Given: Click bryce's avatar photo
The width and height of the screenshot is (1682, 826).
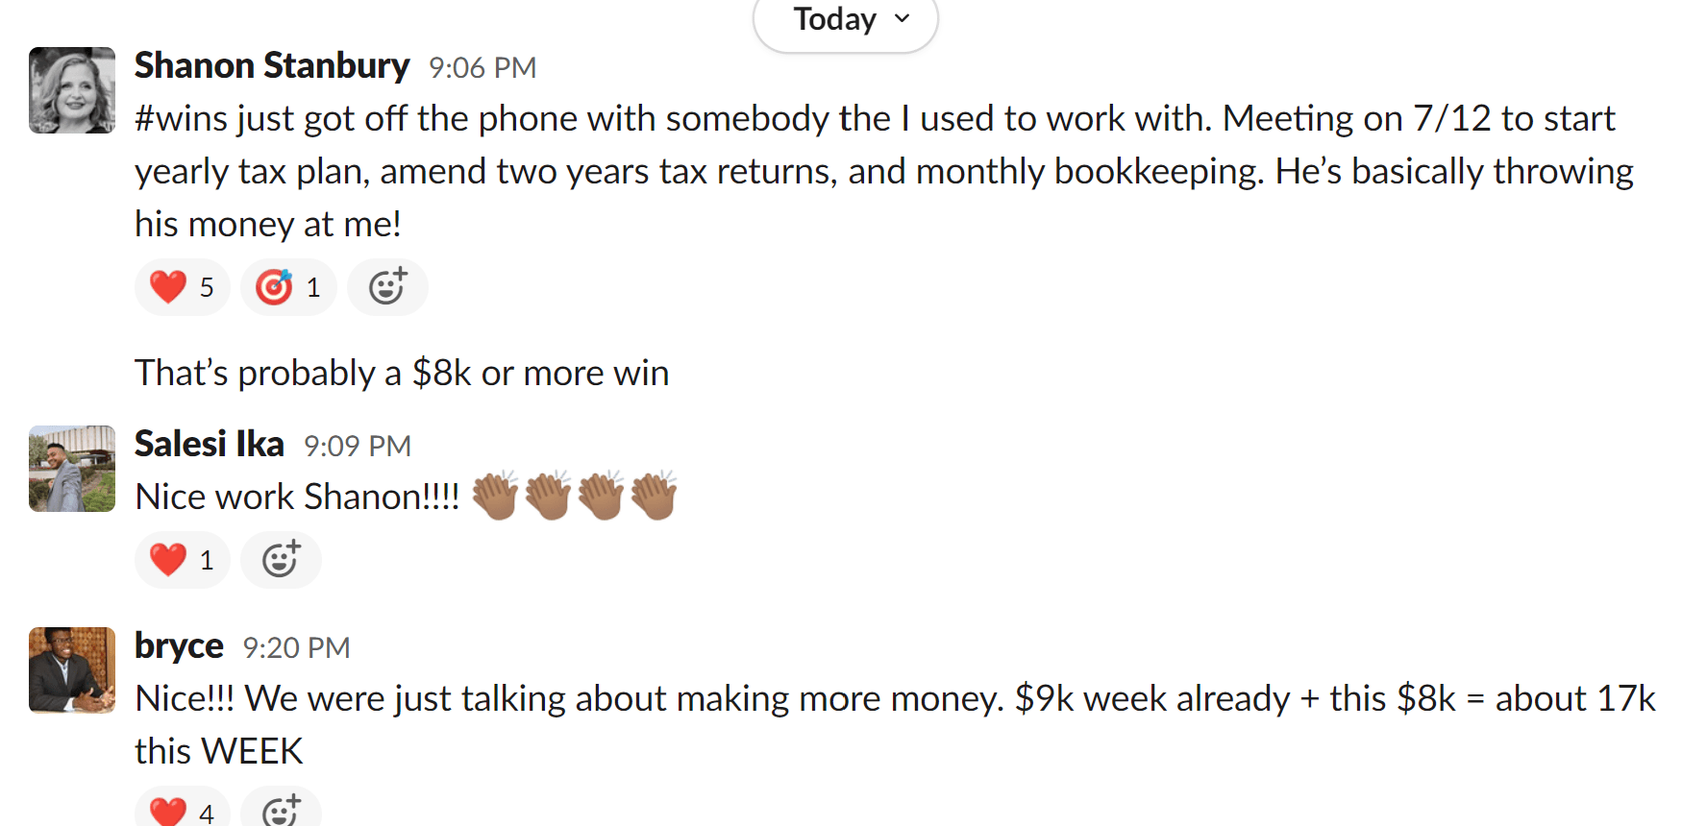Looking at the screenshot, I should point(72,670).
